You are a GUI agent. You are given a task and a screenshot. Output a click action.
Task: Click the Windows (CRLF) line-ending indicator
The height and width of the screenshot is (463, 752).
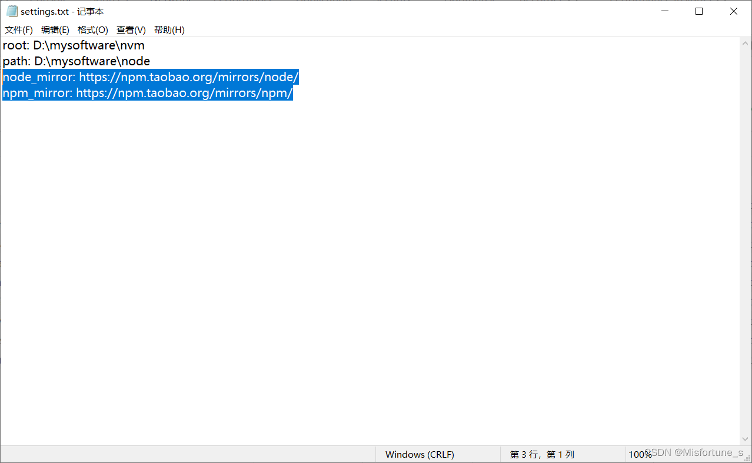click(420, 454)
